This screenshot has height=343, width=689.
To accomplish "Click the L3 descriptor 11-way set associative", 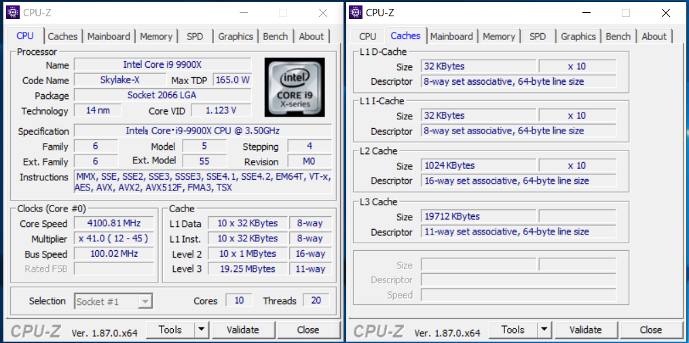I will click(519, 231).
